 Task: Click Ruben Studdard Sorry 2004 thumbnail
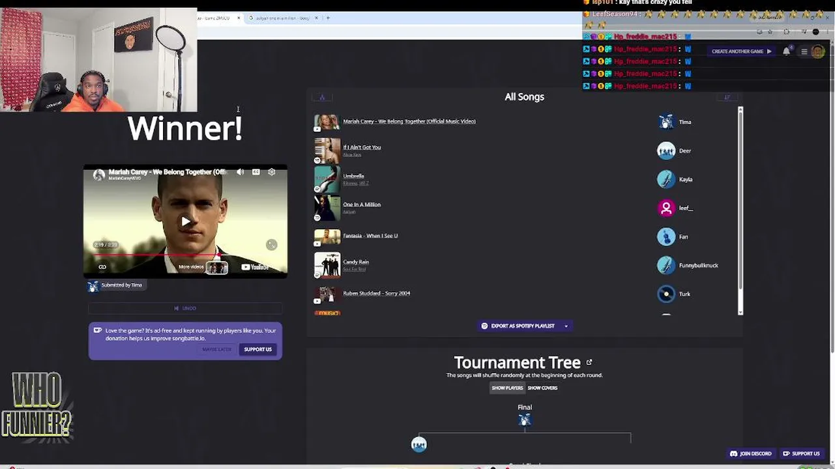(327, 294)
